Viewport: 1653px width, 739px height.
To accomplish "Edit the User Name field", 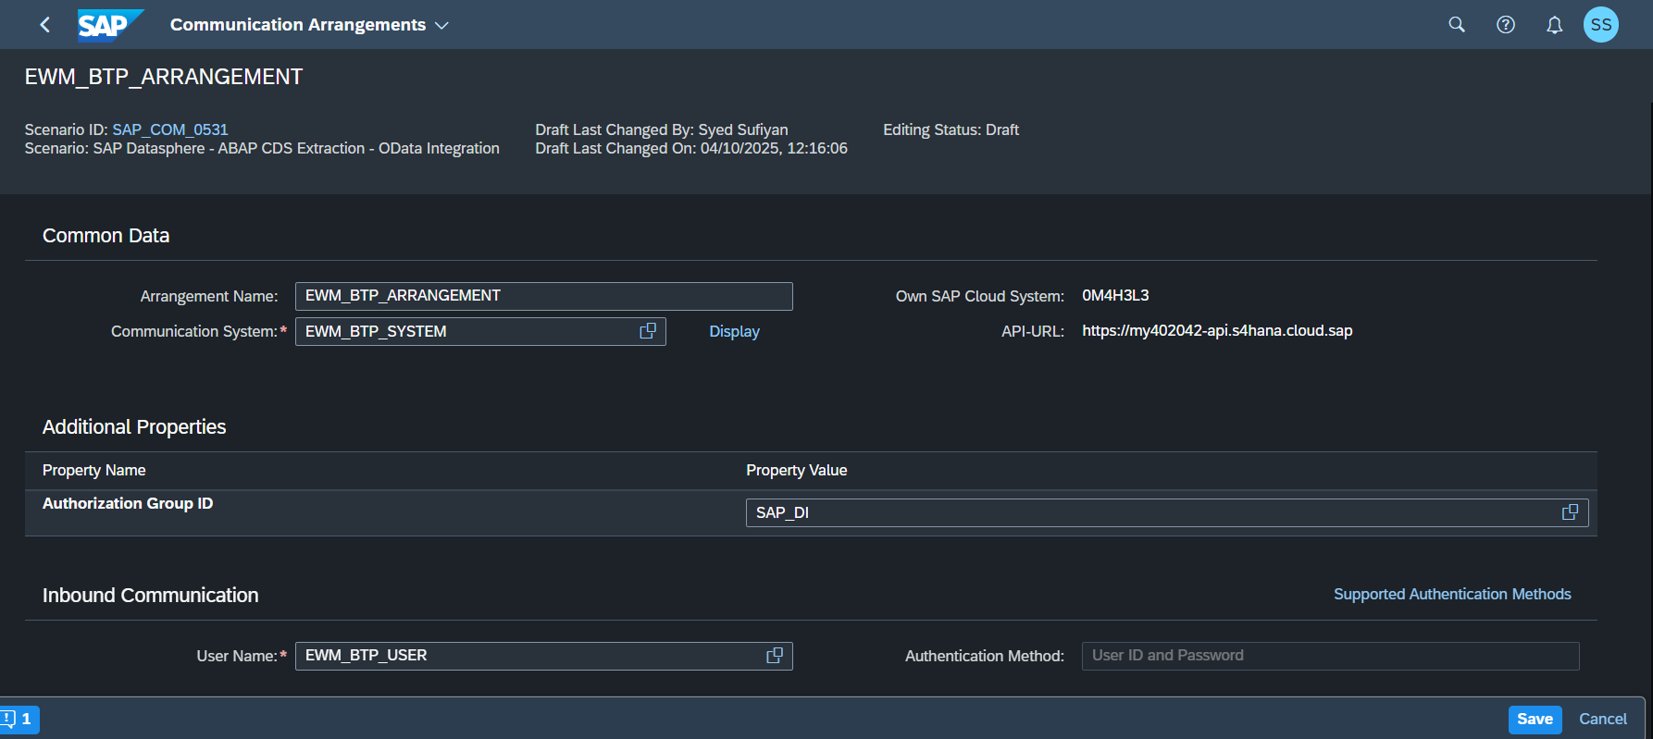I will coord(544,656).
